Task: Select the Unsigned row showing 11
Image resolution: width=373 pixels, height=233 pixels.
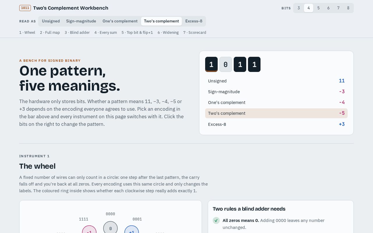Action: point(276,81)
